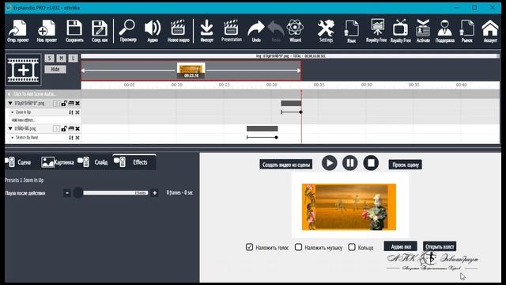Switch to Слайд tab

(93, 161)
